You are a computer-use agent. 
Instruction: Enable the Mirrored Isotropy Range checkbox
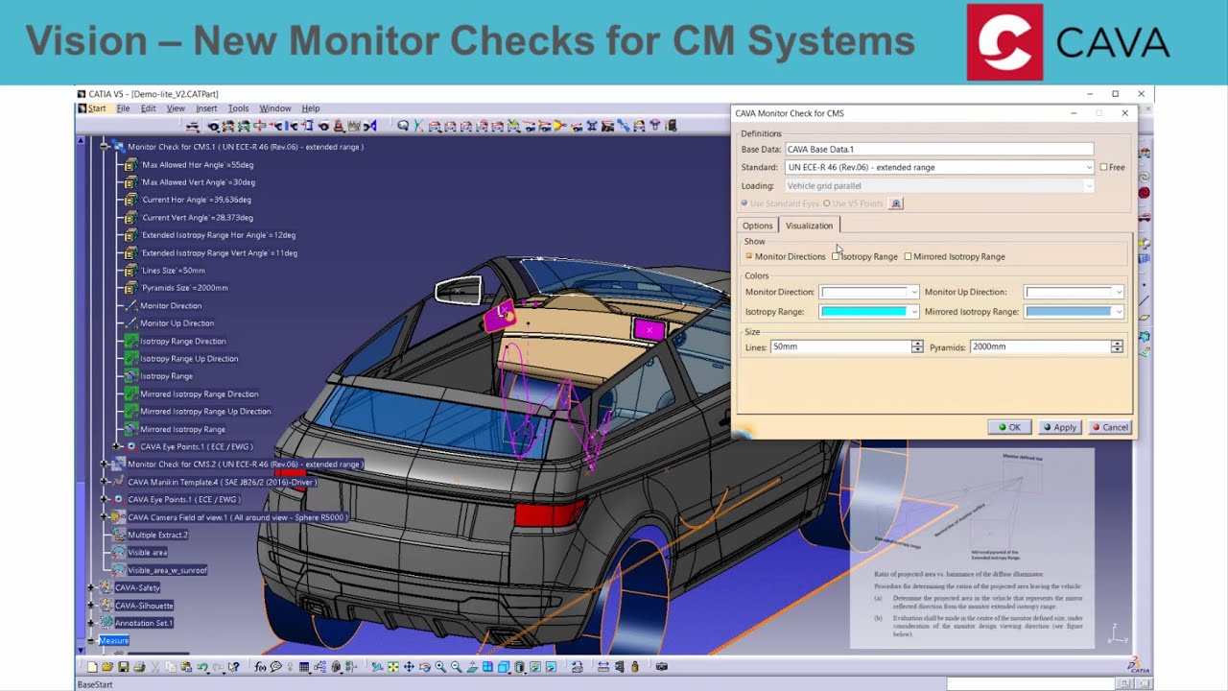coord(908,256)
